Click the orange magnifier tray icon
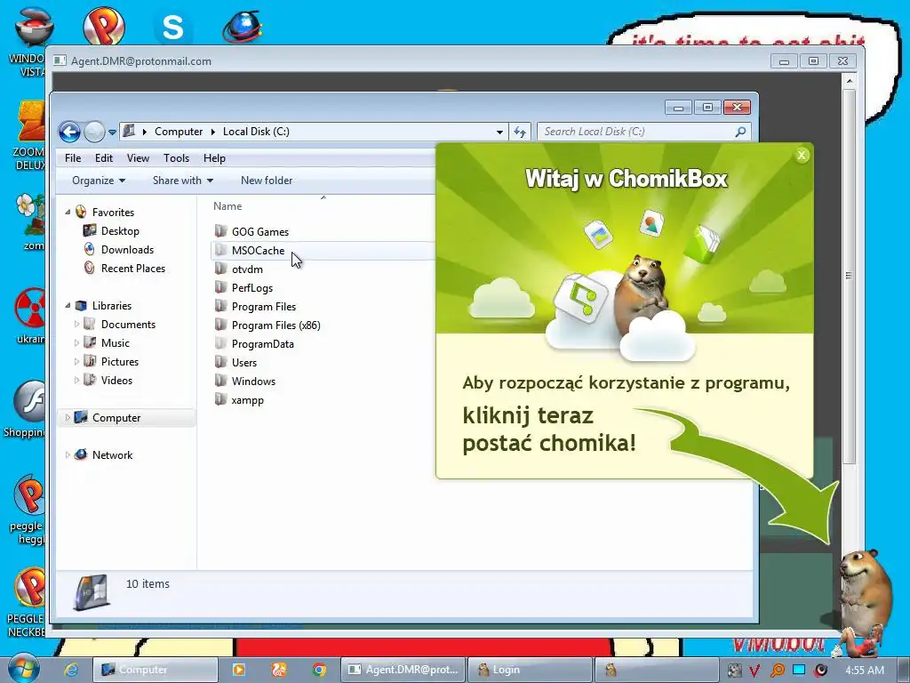Screen dimensions: 910x683 (x=777, y=671)
